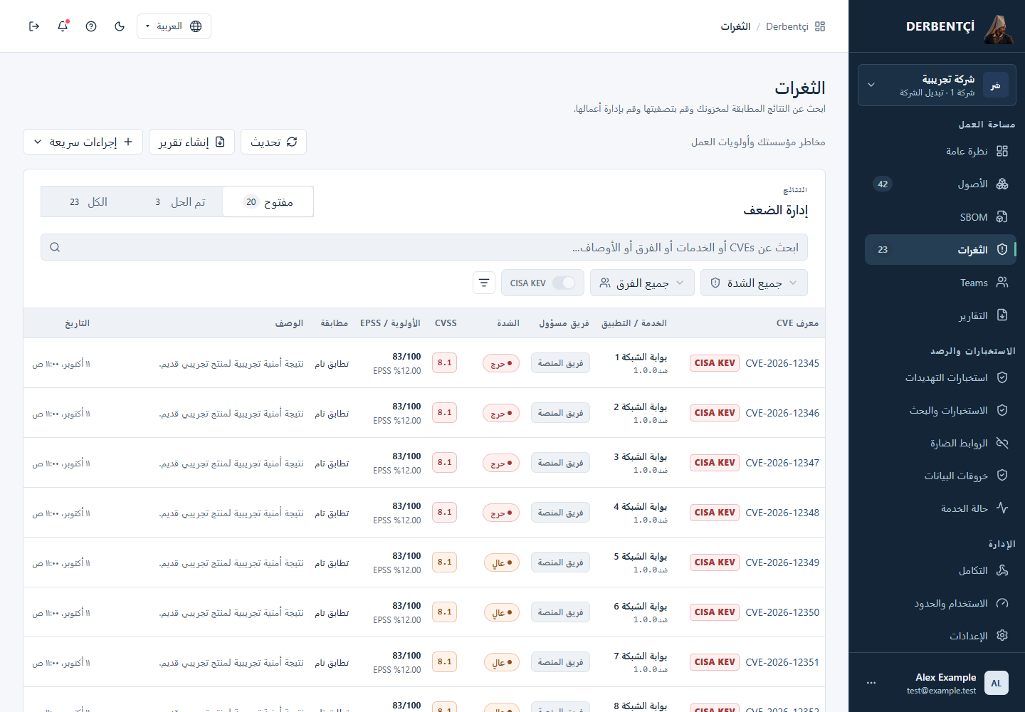Click the CVEs search input field
1025x712 pixels.
(x=424, y=247)
